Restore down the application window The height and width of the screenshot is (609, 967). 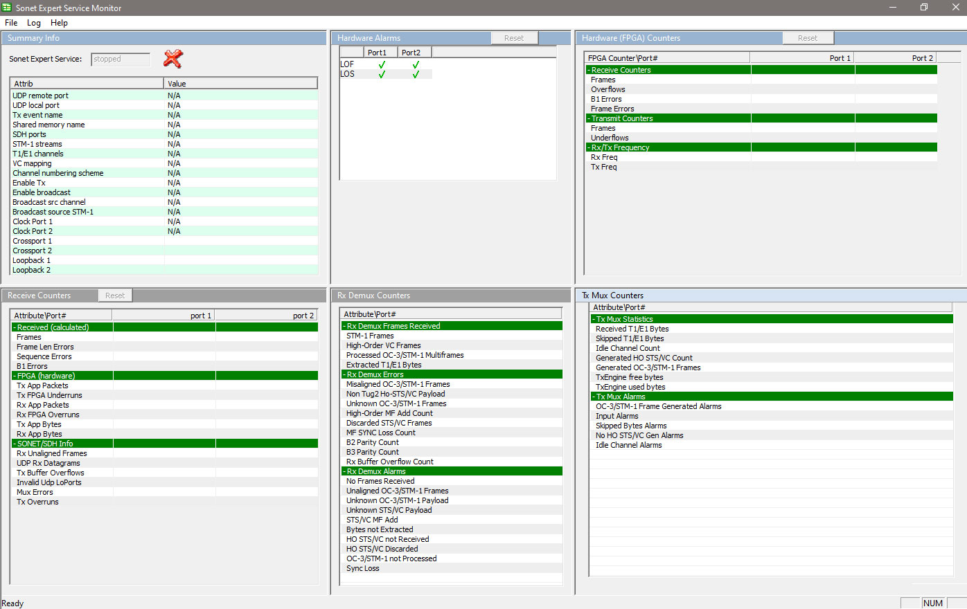[x=923, y=8]
